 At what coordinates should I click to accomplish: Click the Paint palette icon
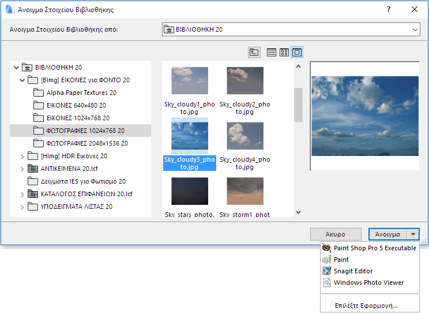pos(327,259)
